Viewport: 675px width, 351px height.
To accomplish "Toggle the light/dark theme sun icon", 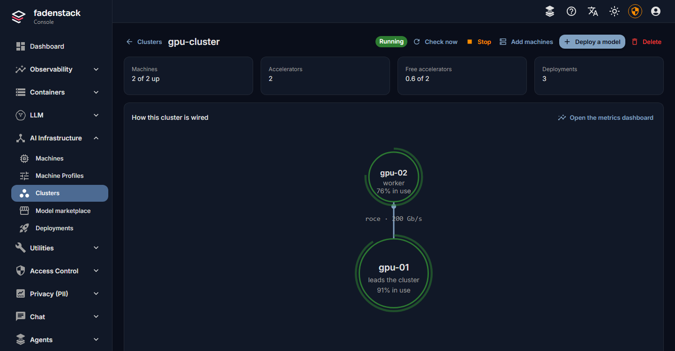I will coord(615,11).
